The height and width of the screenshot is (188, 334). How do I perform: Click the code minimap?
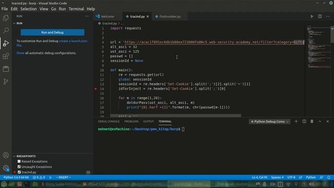318,47
